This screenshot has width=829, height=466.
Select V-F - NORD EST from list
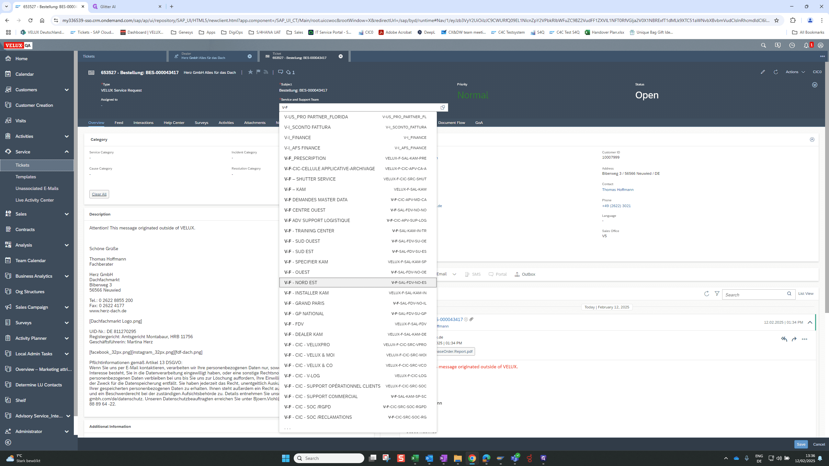click(x=358, y=283)
